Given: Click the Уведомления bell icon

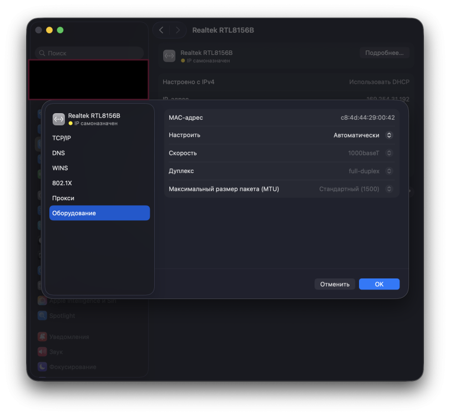Looking at the screenshot, I should tap(42, 337).
